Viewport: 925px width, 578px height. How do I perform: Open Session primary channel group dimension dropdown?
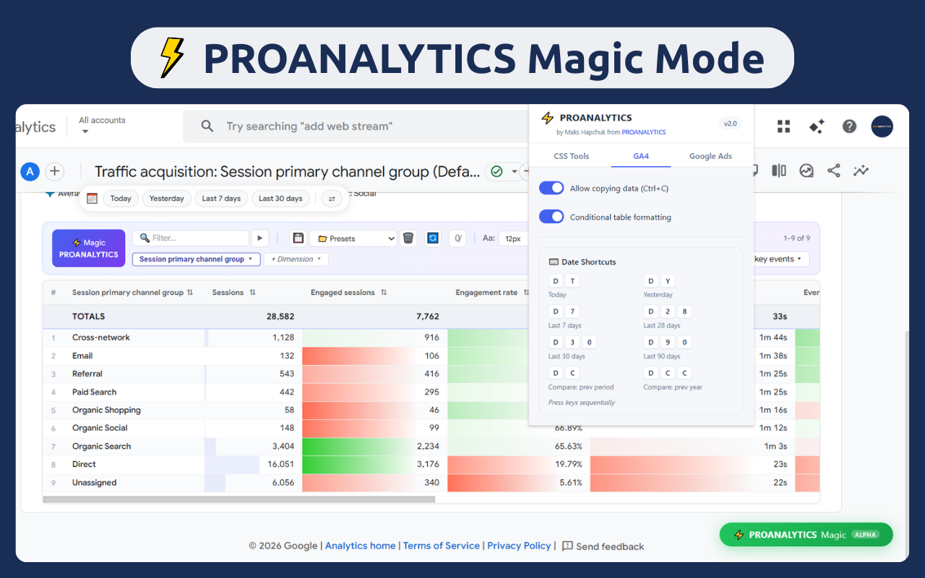(x=196, y=259)
